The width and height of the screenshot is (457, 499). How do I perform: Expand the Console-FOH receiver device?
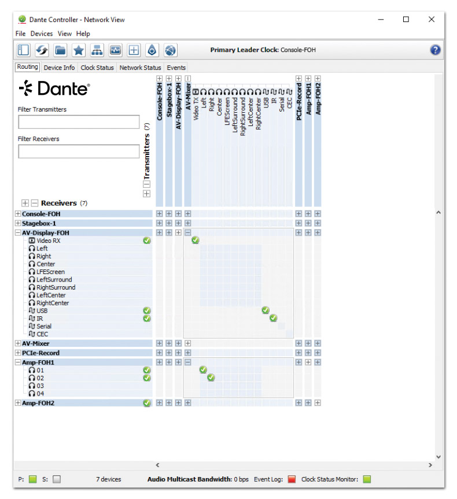(x=18, y=214)
